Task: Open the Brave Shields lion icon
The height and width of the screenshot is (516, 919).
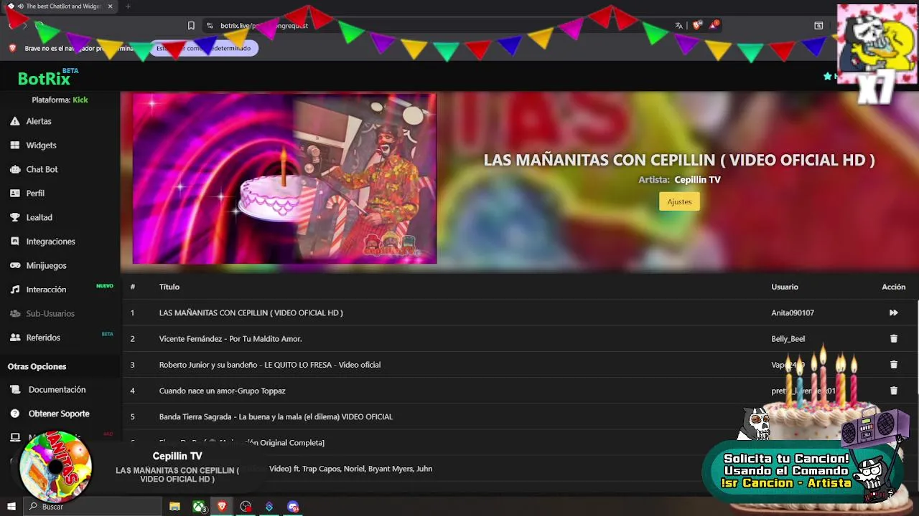Action: tap(696, 26)
